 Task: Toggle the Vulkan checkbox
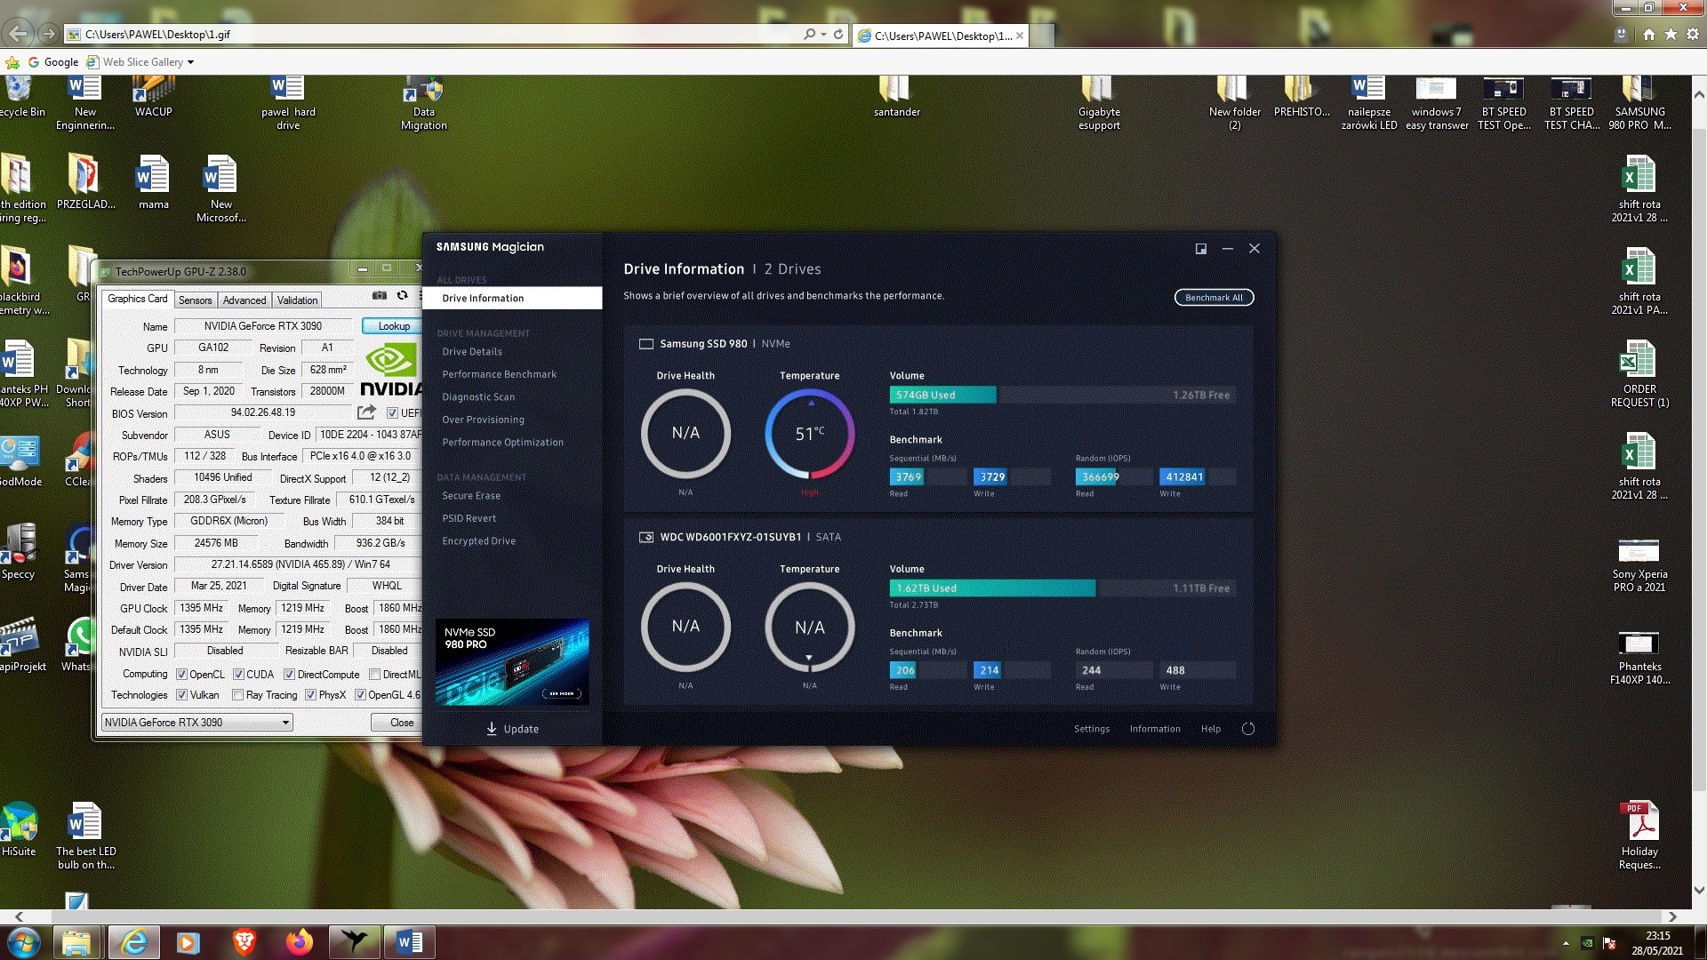[x=181, y=695]
